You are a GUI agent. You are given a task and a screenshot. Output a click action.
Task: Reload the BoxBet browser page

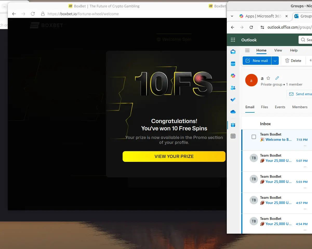click(33, 14)
